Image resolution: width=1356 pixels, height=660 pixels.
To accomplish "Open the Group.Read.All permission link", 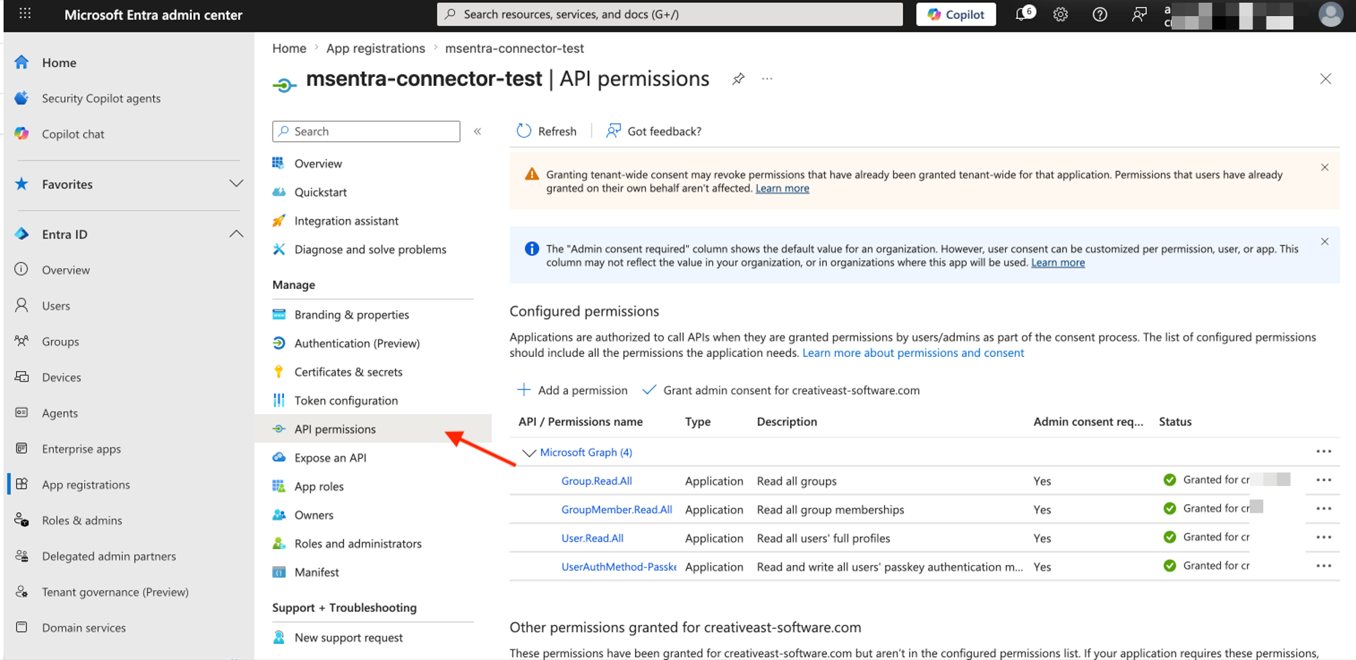I will [x=596, y=481].
